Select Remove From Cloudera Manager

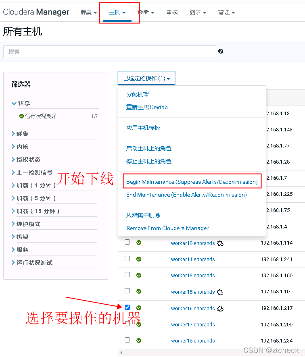coord(167,228)
